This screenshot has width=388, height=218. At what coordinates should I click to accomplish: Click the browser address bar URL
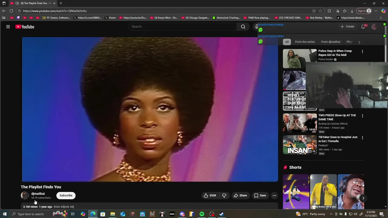[55, 11]
